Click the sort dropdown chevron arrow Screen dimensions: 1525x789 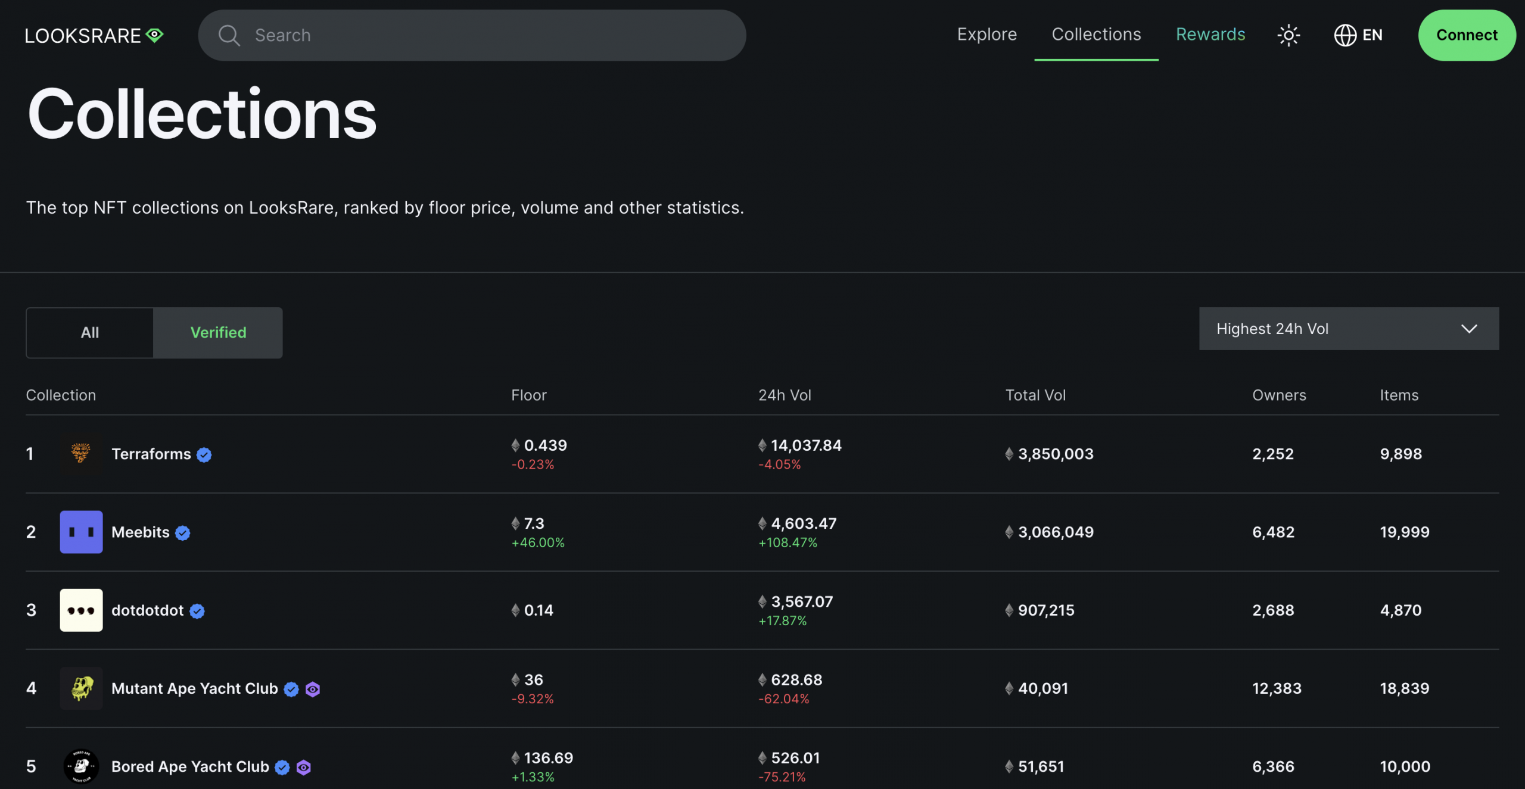1469,329
